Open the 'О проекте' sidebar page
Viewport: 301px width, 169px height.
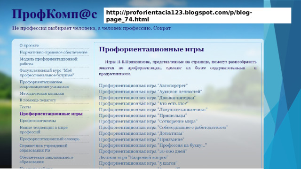pos(29,46)
